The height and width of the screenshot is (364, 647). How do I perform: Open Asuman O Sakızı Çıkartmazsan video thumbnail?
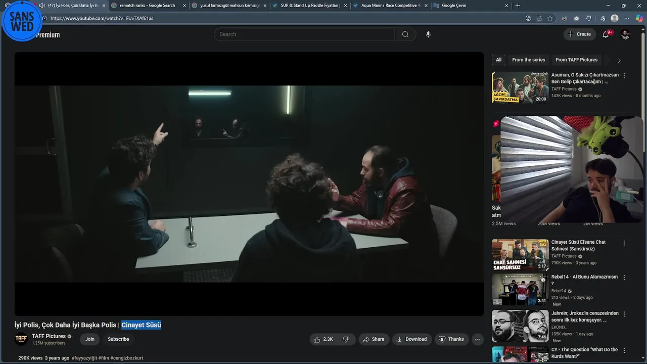click(520, 87)
